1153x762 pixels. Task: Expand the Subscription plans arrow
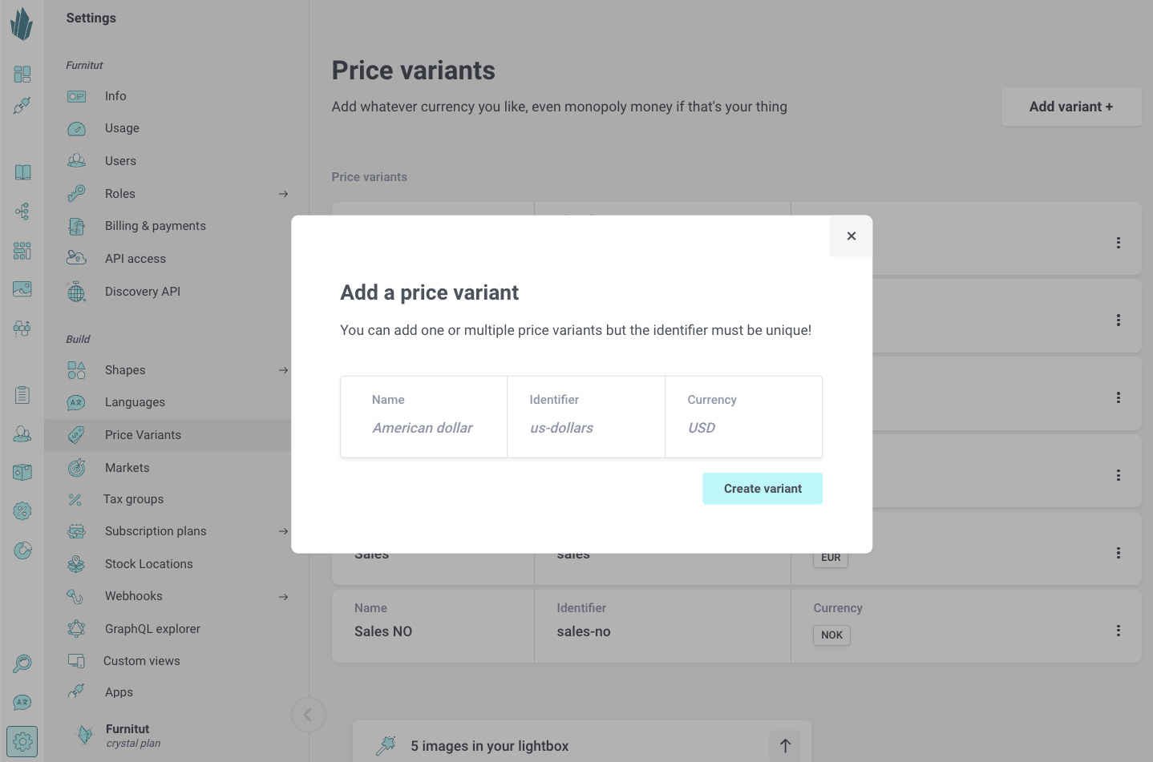tap(283, 531)
